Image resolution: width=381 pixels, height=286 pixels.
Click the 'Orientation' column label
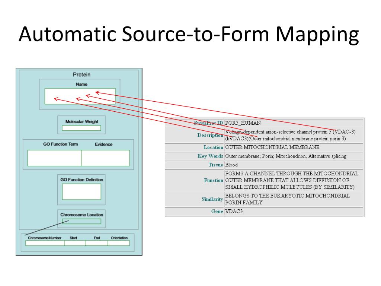[119, 238]
